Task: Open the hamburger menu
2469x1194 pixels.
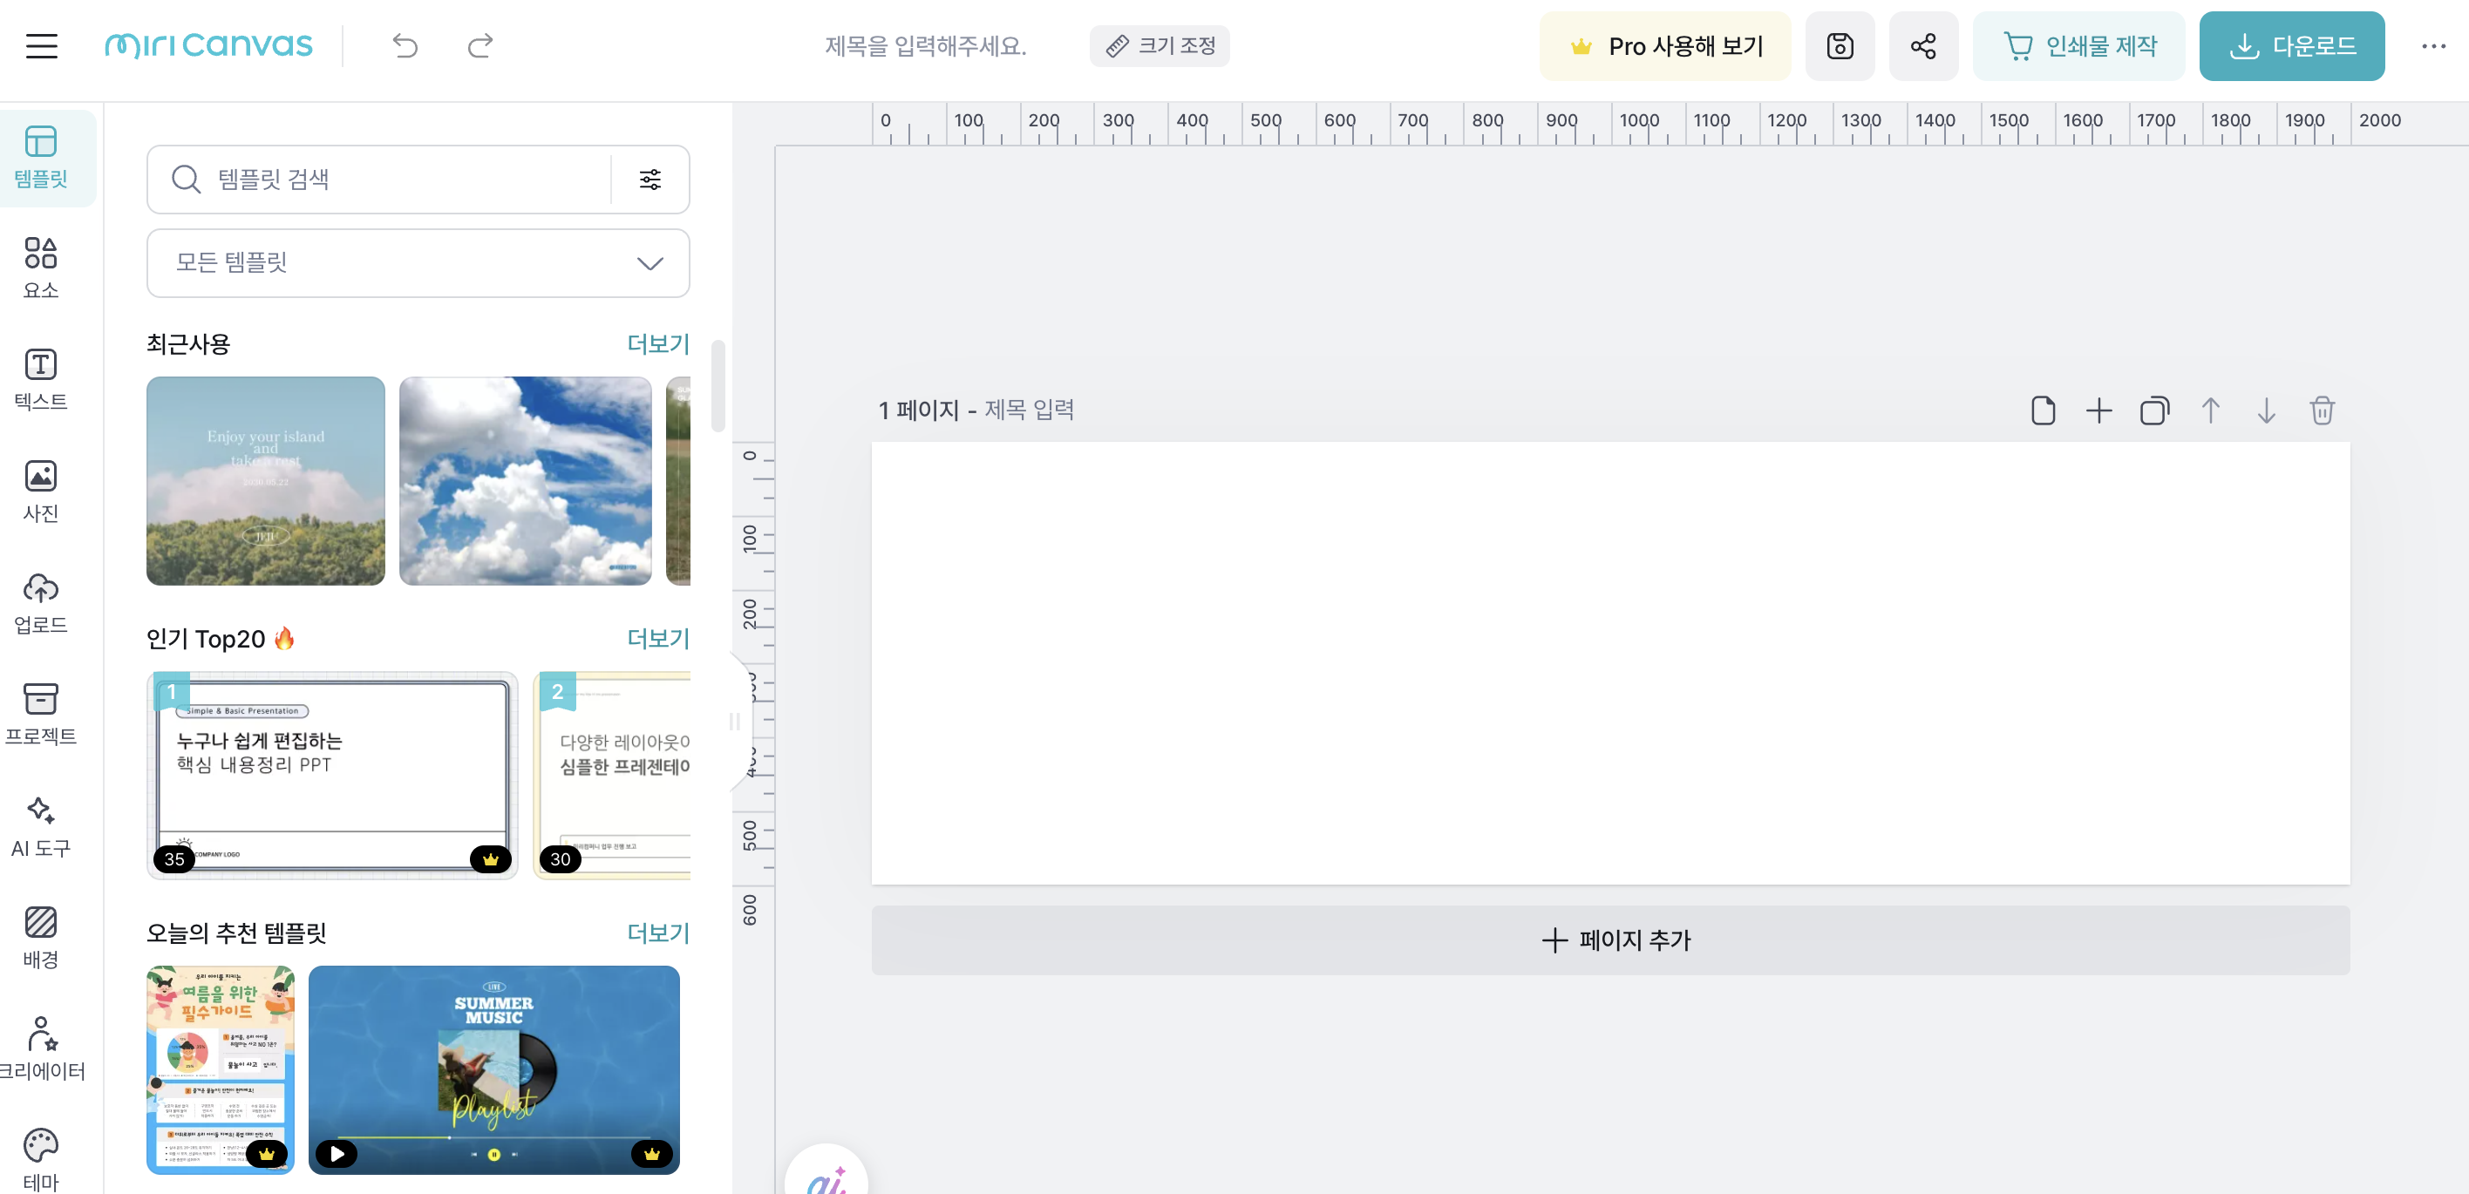Action: (41, 45)
